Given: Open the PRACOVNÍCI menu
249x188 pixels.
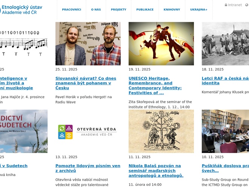Looking at the screenshot, I should click(x=71, y=9).
